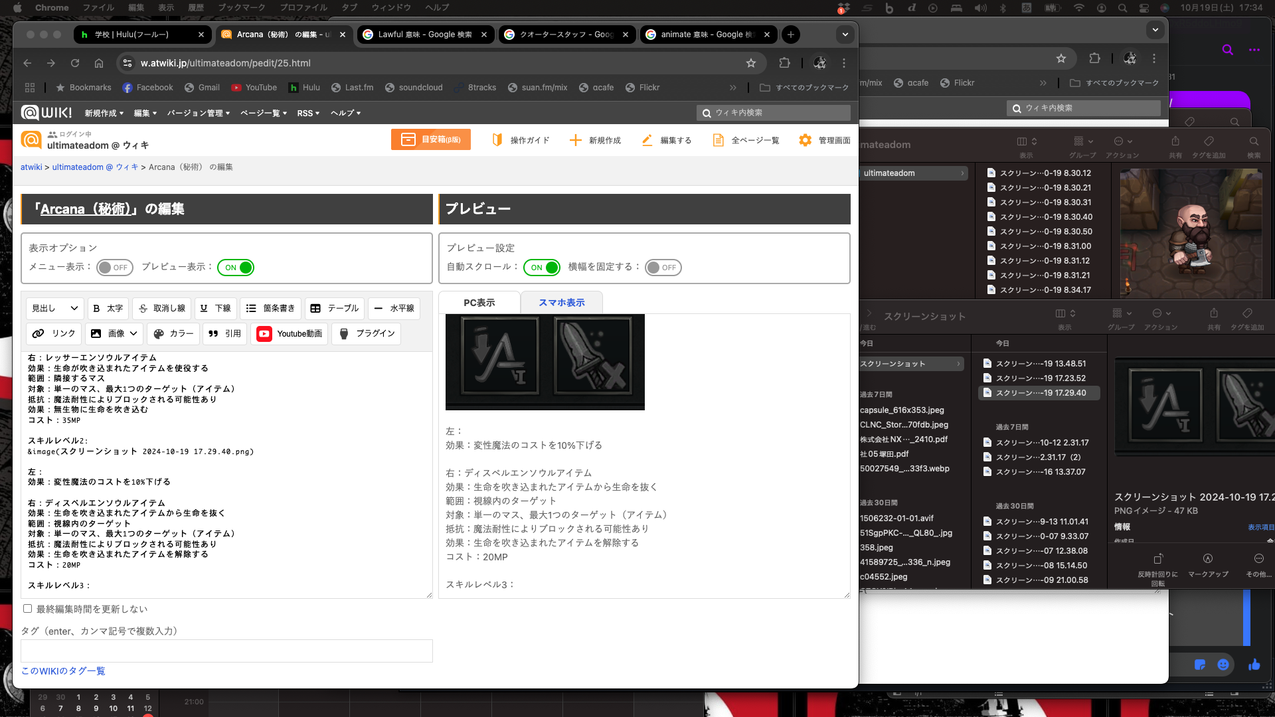The width and height of the screenshot is (1275, 717).
Task: Apply strikethrough (取消し線) formatting
Action: pos(162,308)
